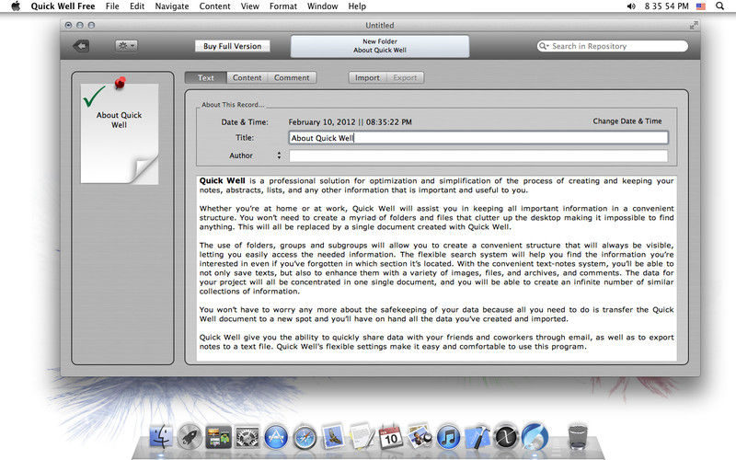Open Spotlight search icon
Viewport: 736px width, 460px height.
(719, 6)
